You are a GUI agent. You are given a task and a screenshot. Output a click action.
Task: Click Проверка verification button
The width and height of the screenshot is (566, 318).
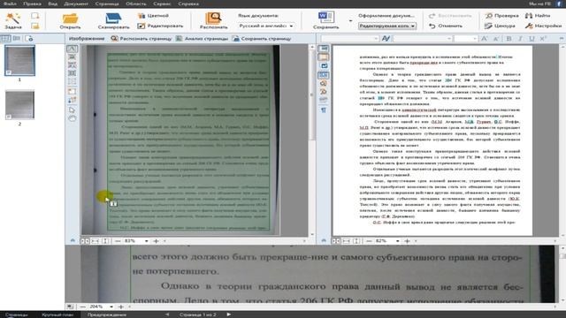501,16
